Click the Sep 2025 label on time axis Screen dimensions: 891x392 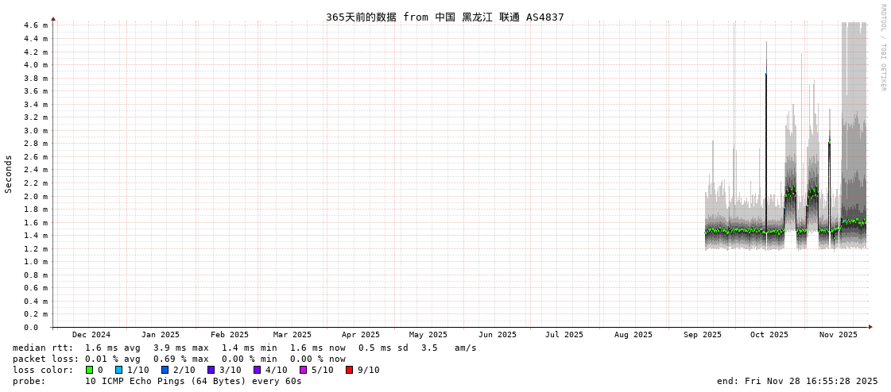[703, 335]
